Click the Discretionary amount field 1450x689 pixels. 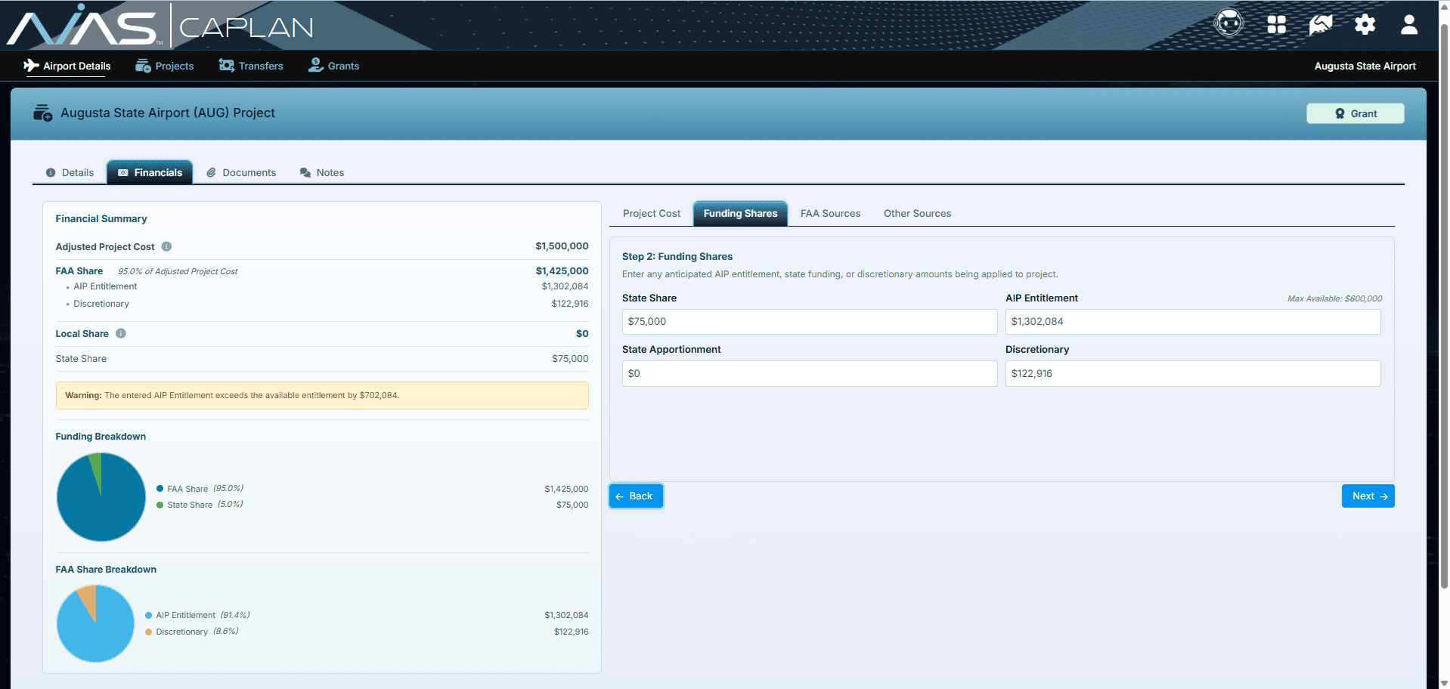[1192, 373]
